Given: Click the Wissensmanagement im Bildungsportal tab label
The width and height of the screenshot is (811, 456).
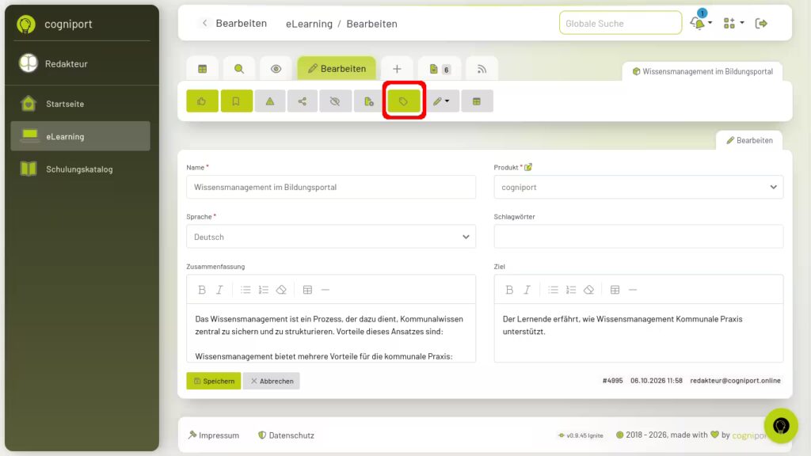Looking at the screenshot, I should (x=702, y=71).
